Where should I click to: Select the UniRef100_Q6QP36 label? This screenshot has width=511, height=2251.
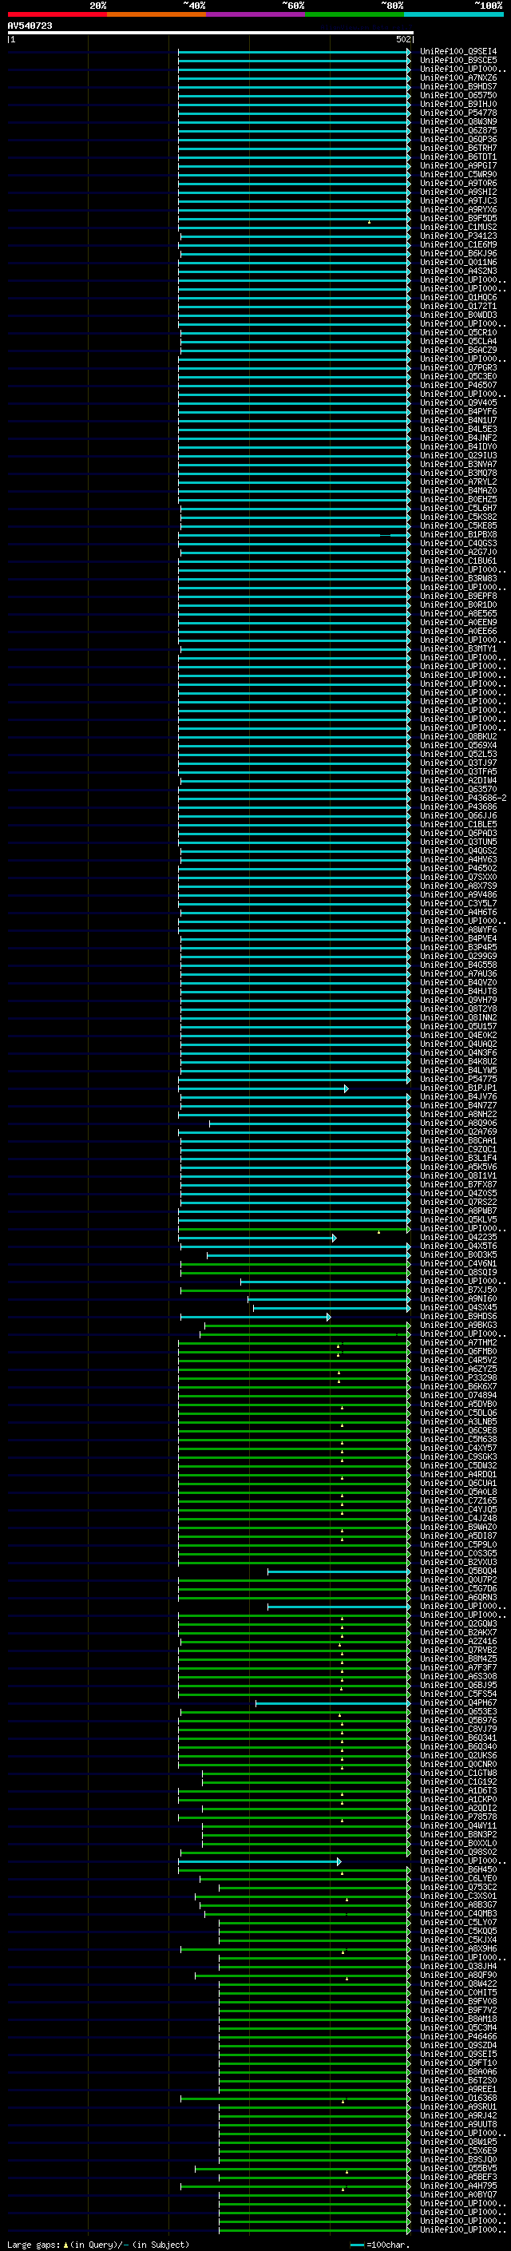pyautogui.click(x=458, y=139)
